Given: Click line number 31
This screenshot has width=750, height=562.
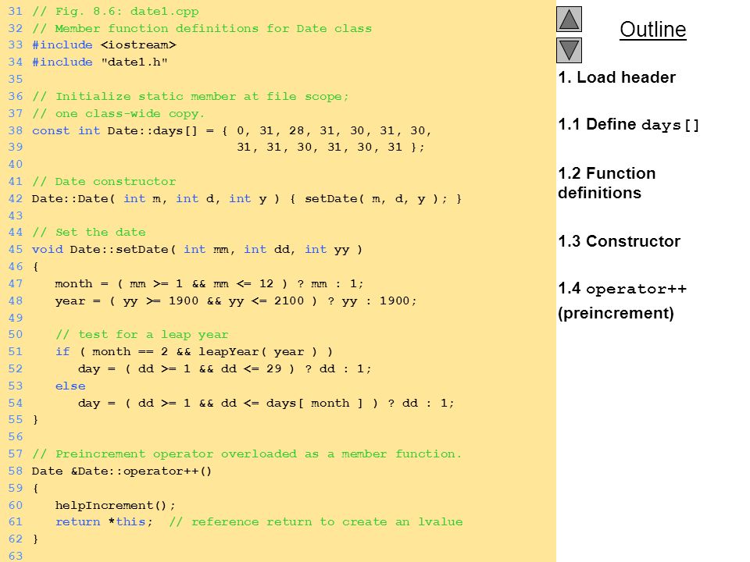Looking at the screenshot, I should click(x=16, y=11).
